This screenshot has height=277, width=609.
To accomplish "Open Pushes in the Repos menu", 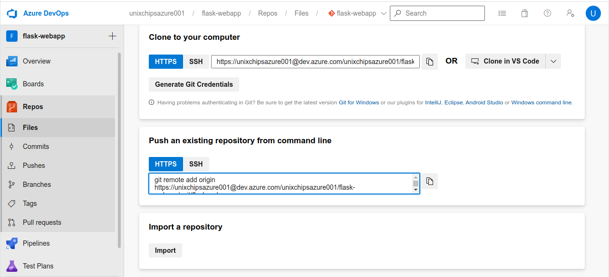I will coord(34,166).
